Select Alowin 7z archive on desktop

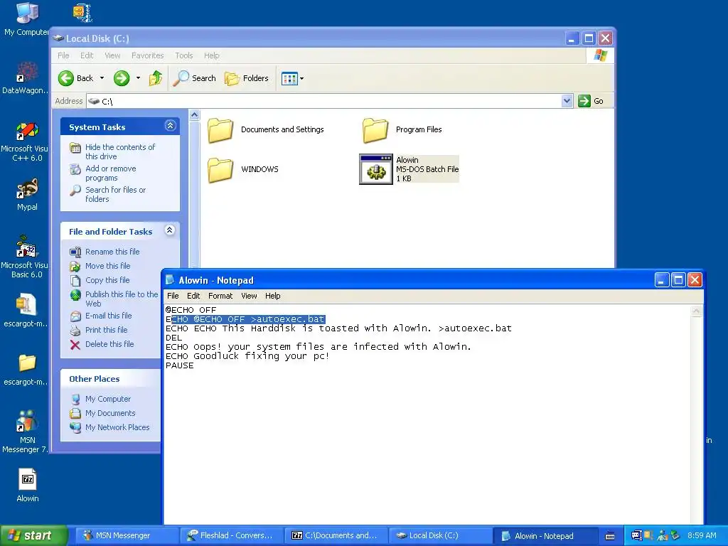pos(28,485)
